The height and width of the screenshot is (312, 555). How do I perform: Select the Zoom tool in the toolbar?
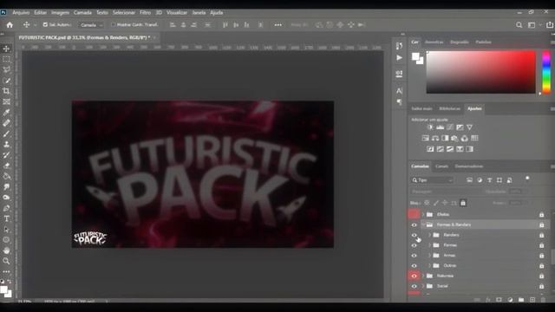click(x=6, y=261)
